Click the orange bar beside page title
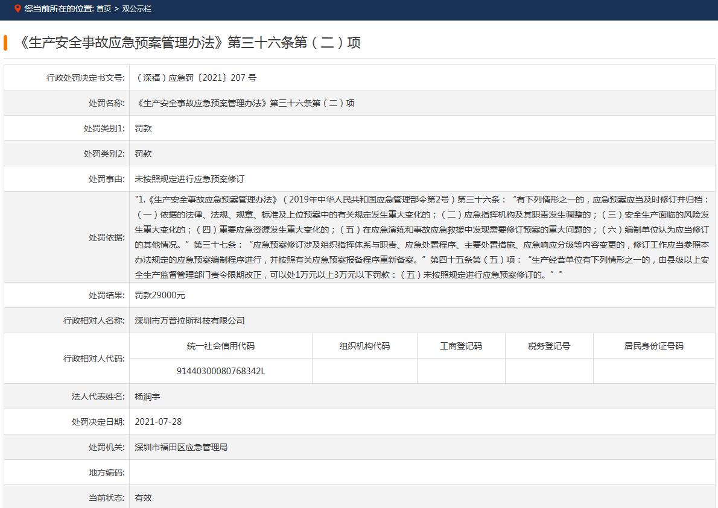Image resolution: width=718 pixels, height=508 pixels. click(x=5, y=43)
